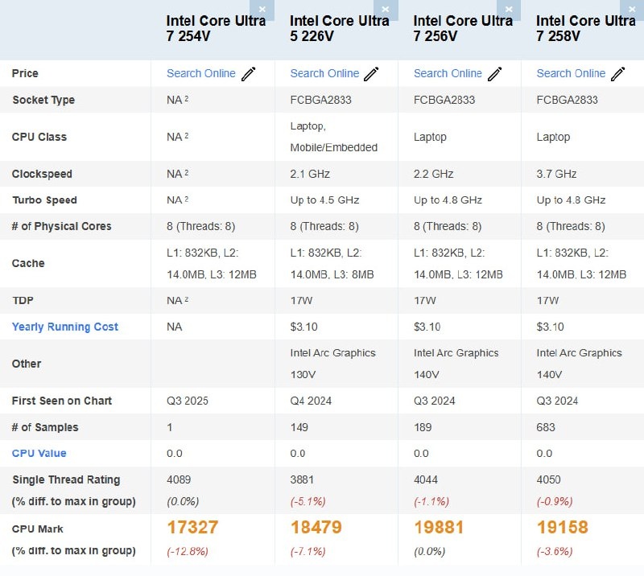This screenshot has height=576, width=644.
Task: Click the TDP row label
Action: [x=23, y=301]
